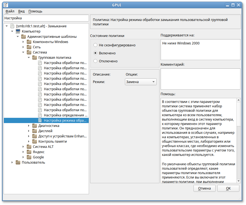Click the Яндекс folder icon
The height and width of the screenshot is (205, 246).
click(29, 152)
